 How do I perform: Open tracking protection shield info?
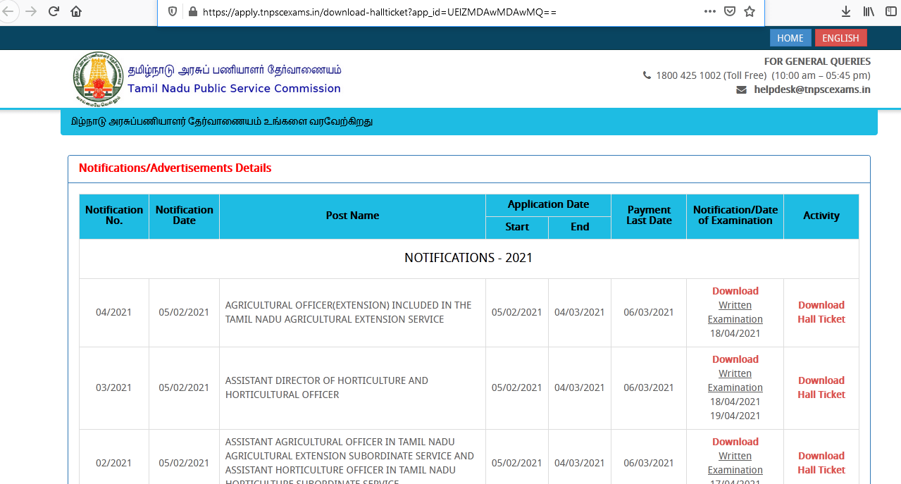pyautogui.click(x=173, y=12)
